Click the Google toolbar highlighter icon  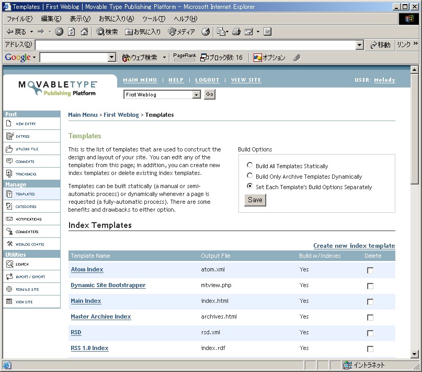pos(296,58)
